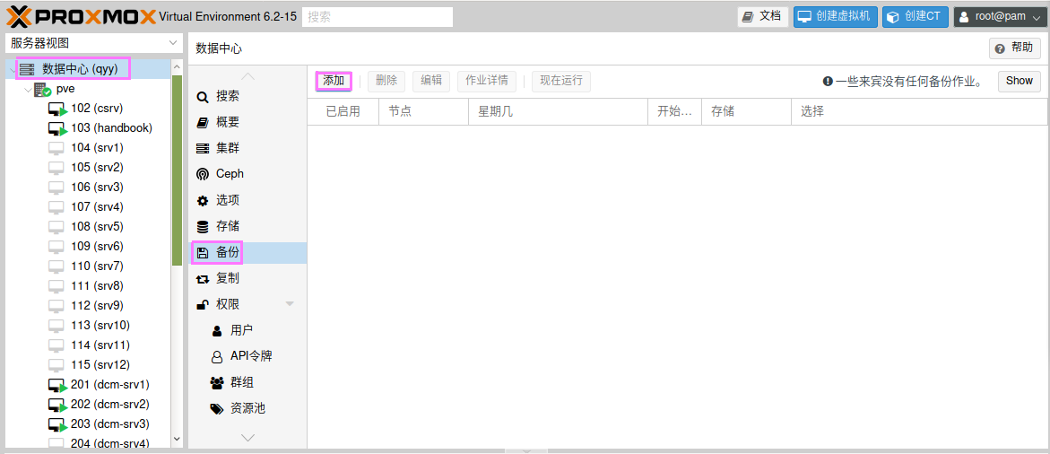1050x454 pixels.
Task: Click the 作业详情 button
Action: point(487,81)
